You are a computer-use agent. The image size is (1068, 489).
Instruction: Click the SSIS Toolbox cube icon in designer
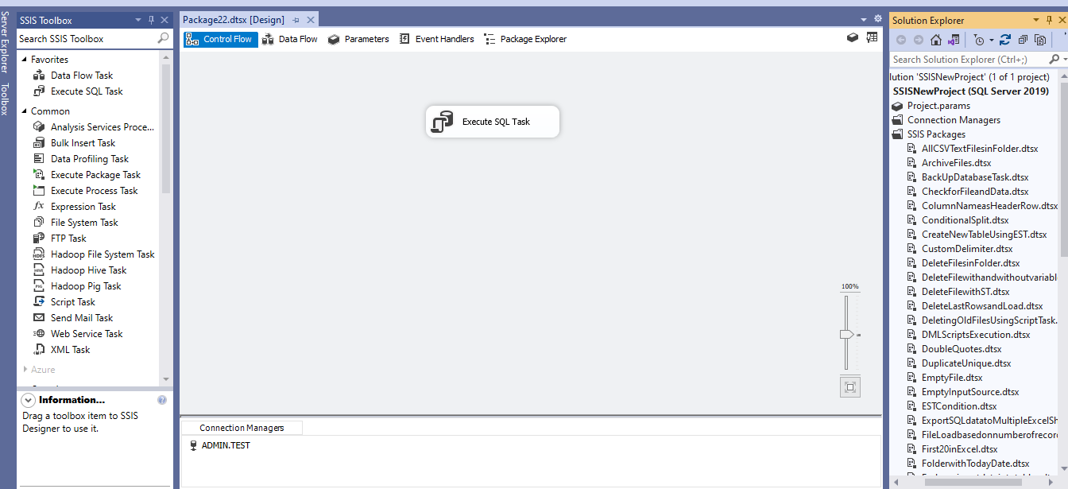(x=853, y=37)
